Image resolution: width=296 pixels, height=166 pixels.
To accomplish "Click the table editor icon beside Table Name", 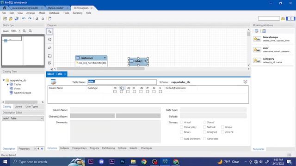I will [54, 82].
